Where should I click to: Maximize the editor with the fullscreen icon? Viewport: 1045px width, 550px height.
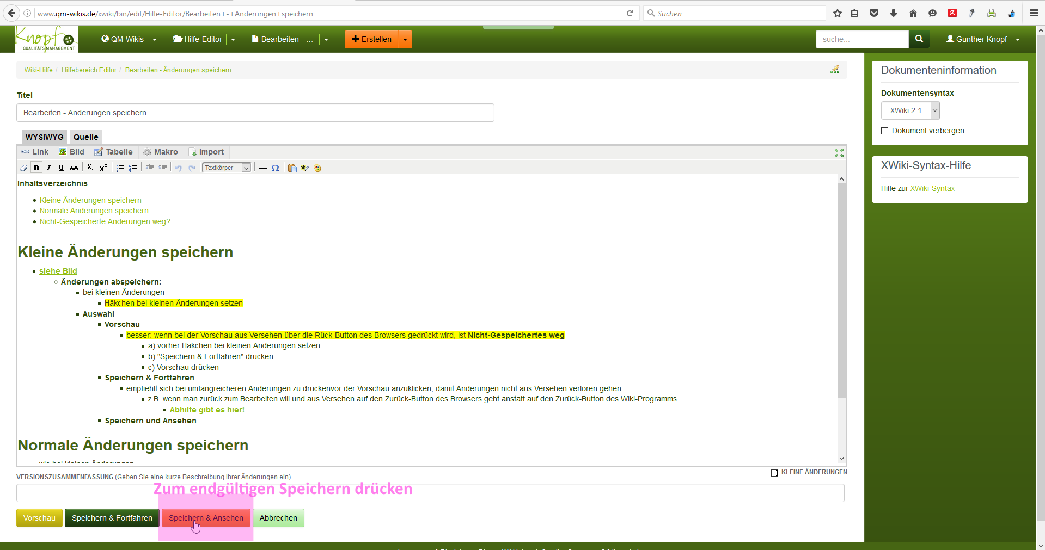point(839,153)
